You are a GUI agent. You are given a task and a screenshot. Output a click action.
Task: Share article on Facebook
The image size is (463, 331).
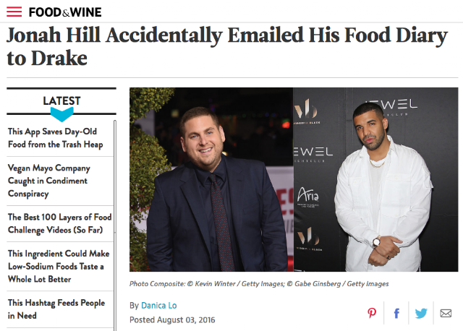396,313
